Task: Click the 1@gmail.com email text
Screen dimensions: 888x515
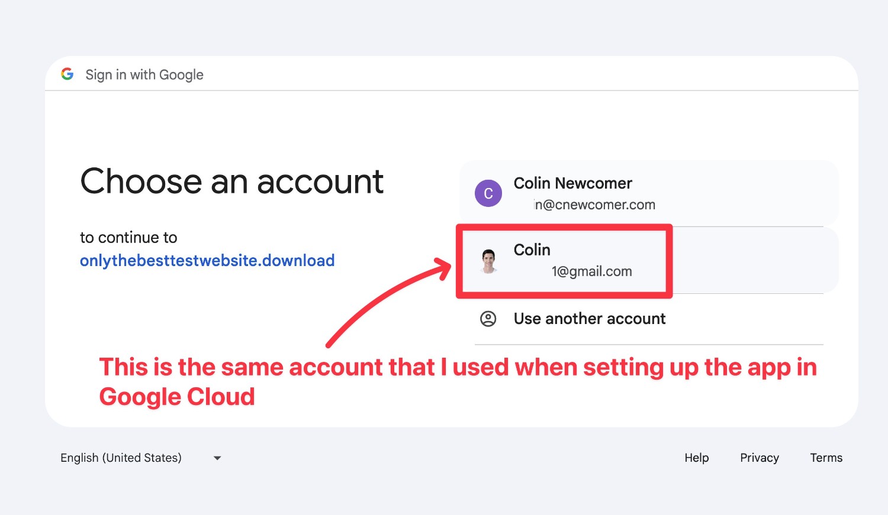Action: click(x=592, y=271)
